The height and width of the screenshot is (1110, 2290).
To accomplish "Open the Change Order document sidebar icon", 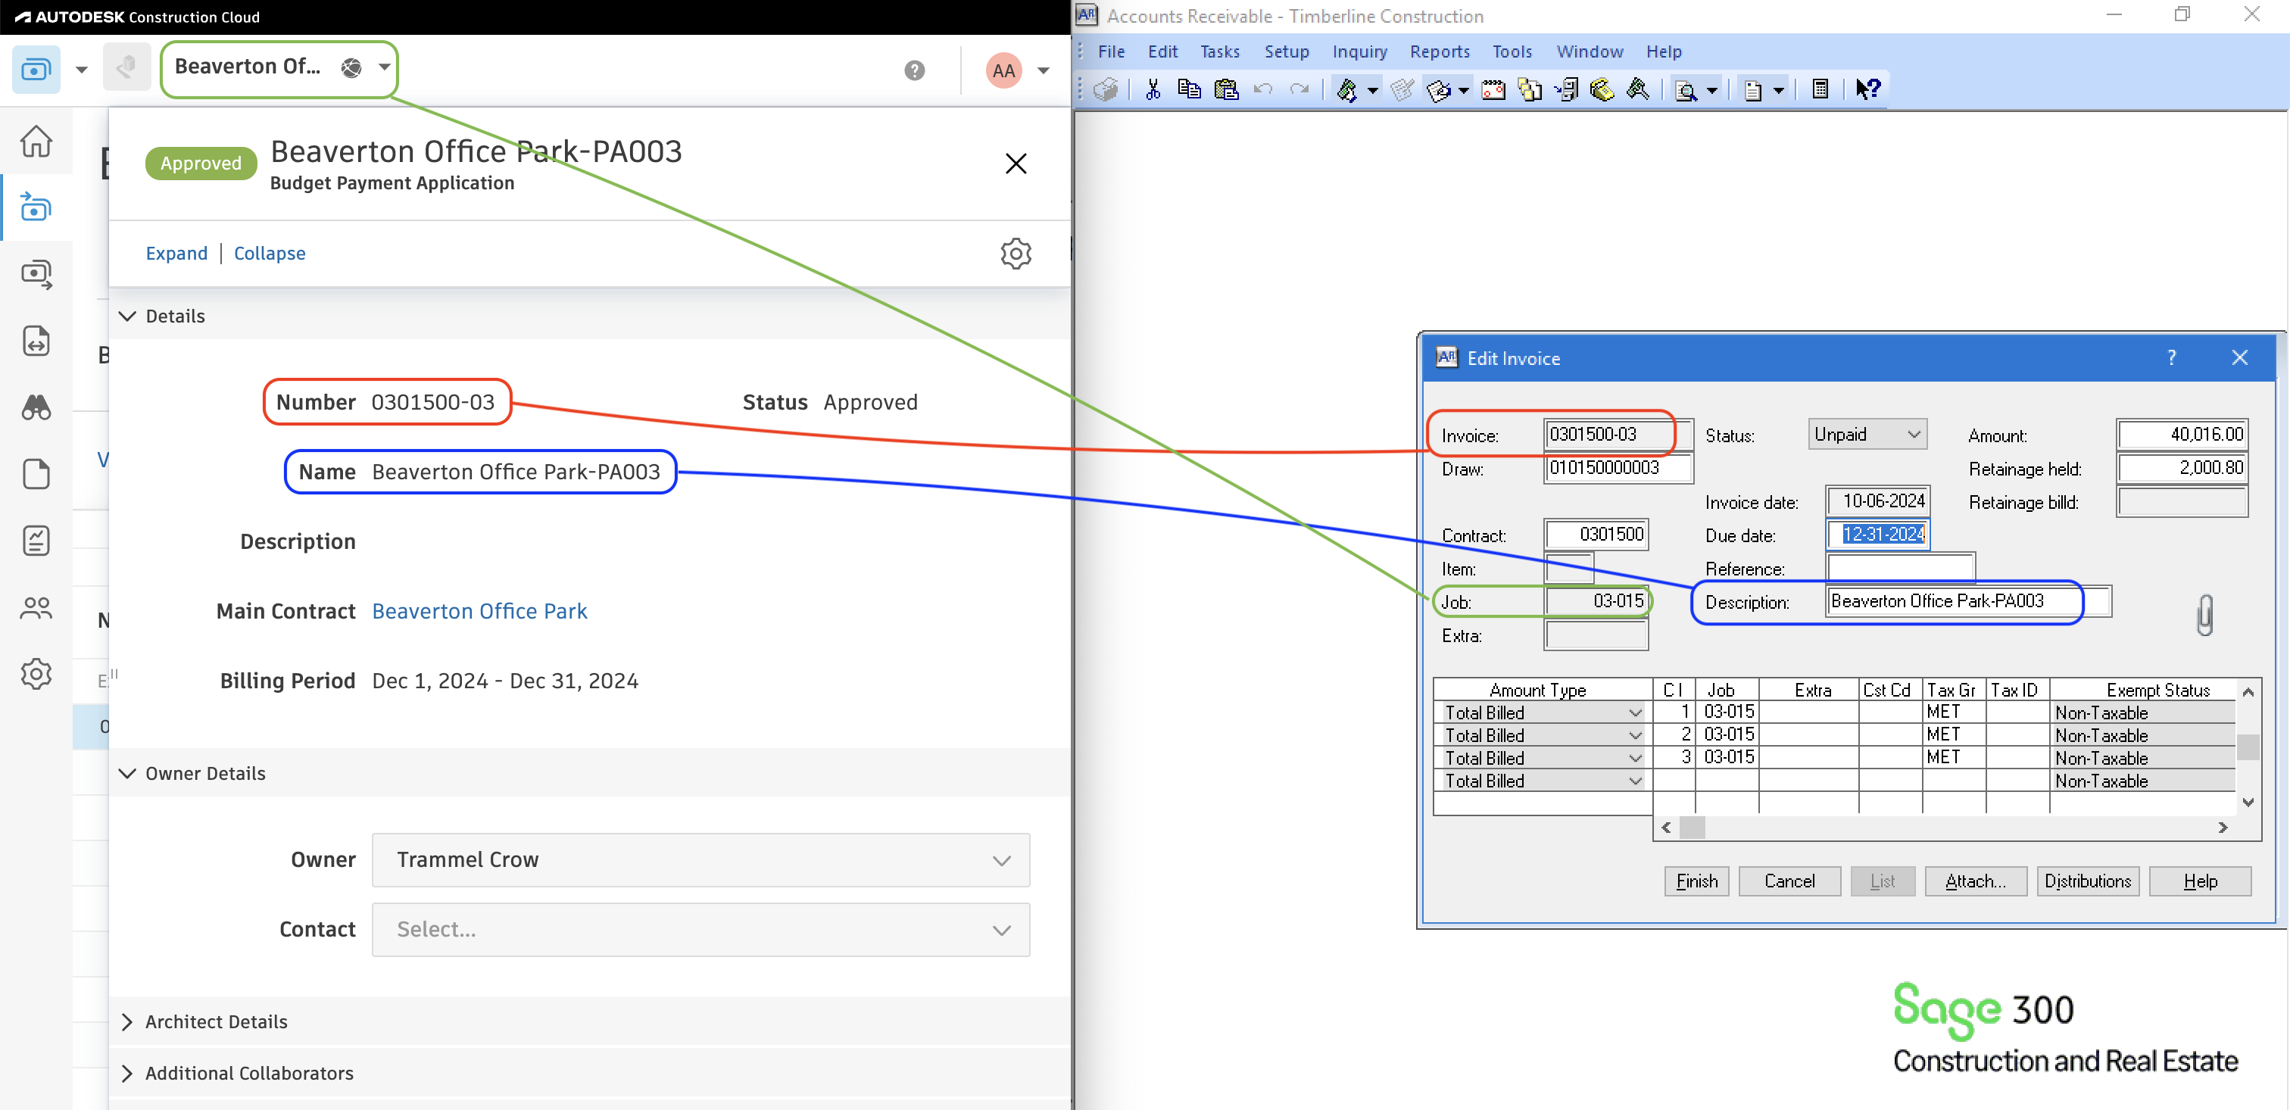I will coord(36,341).
